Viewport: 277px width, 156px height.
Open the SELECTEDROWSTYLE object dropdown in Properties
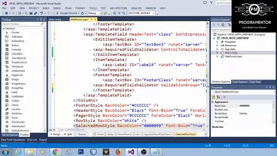pyautogui.click(x=274, y=92)
